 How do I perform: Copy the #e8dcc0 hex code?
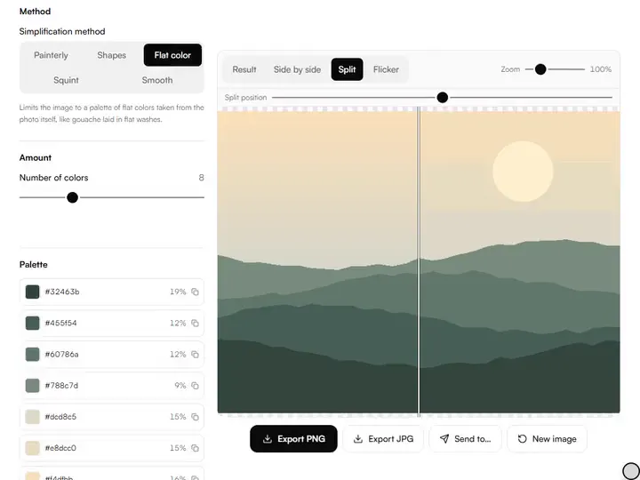[195, 448]
